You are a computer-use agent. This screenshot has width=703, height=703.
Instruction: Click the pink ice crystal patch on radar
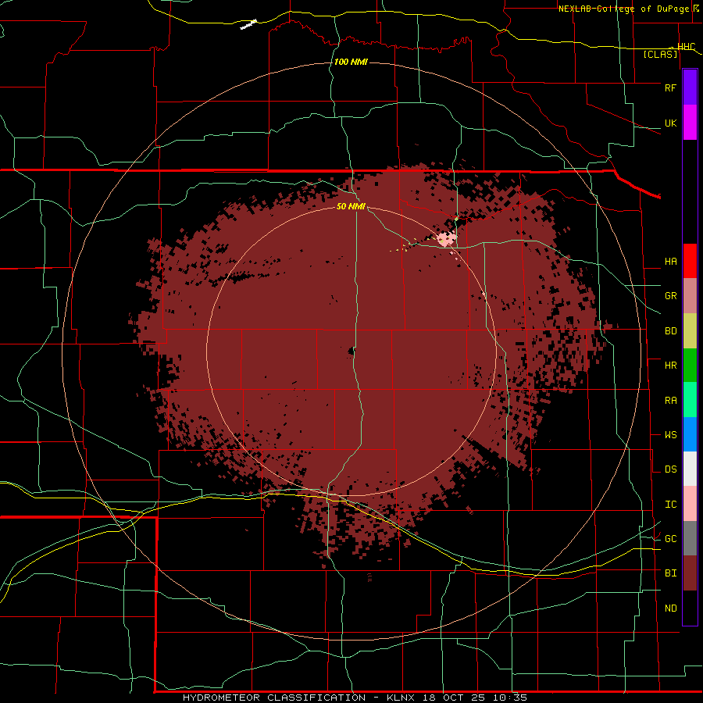pyautogui.click(x=447, y=238)
